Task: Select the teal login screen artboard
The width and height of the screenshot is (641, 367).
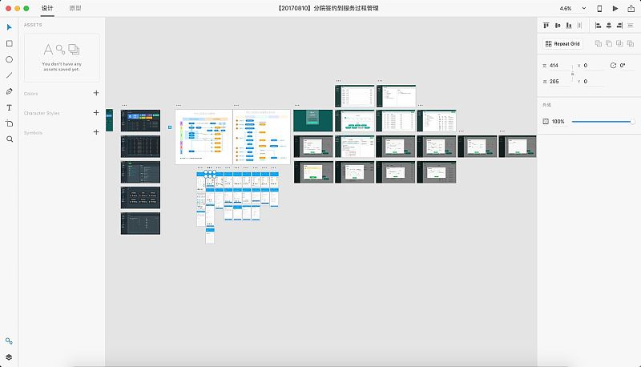Action: [x=312, y=120]
